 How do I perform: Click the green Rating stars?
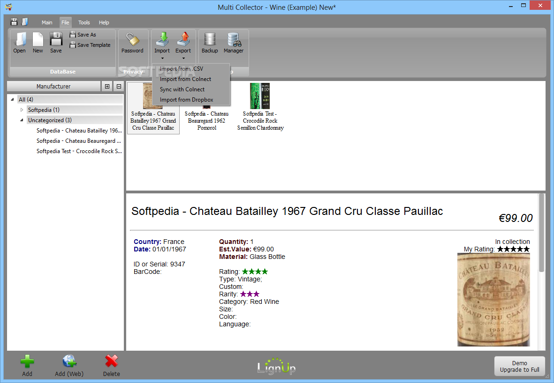pyautogui.click(x=255, y=272)
